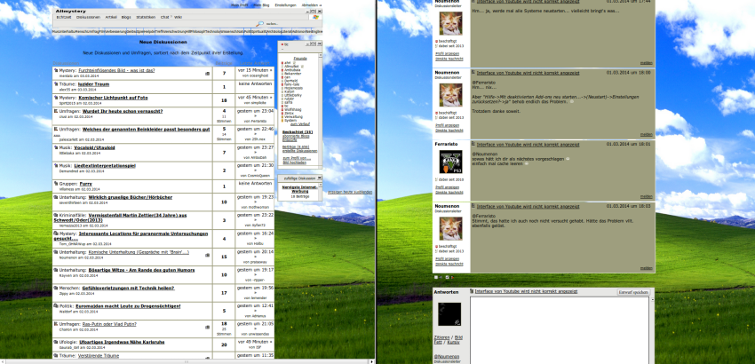This screenshot has width=755, height=364.
Task: Click the category icon beside 'Mystery: Furchteinflössendes Bild'
Action: pyautogui.click(x=56, y=70)
